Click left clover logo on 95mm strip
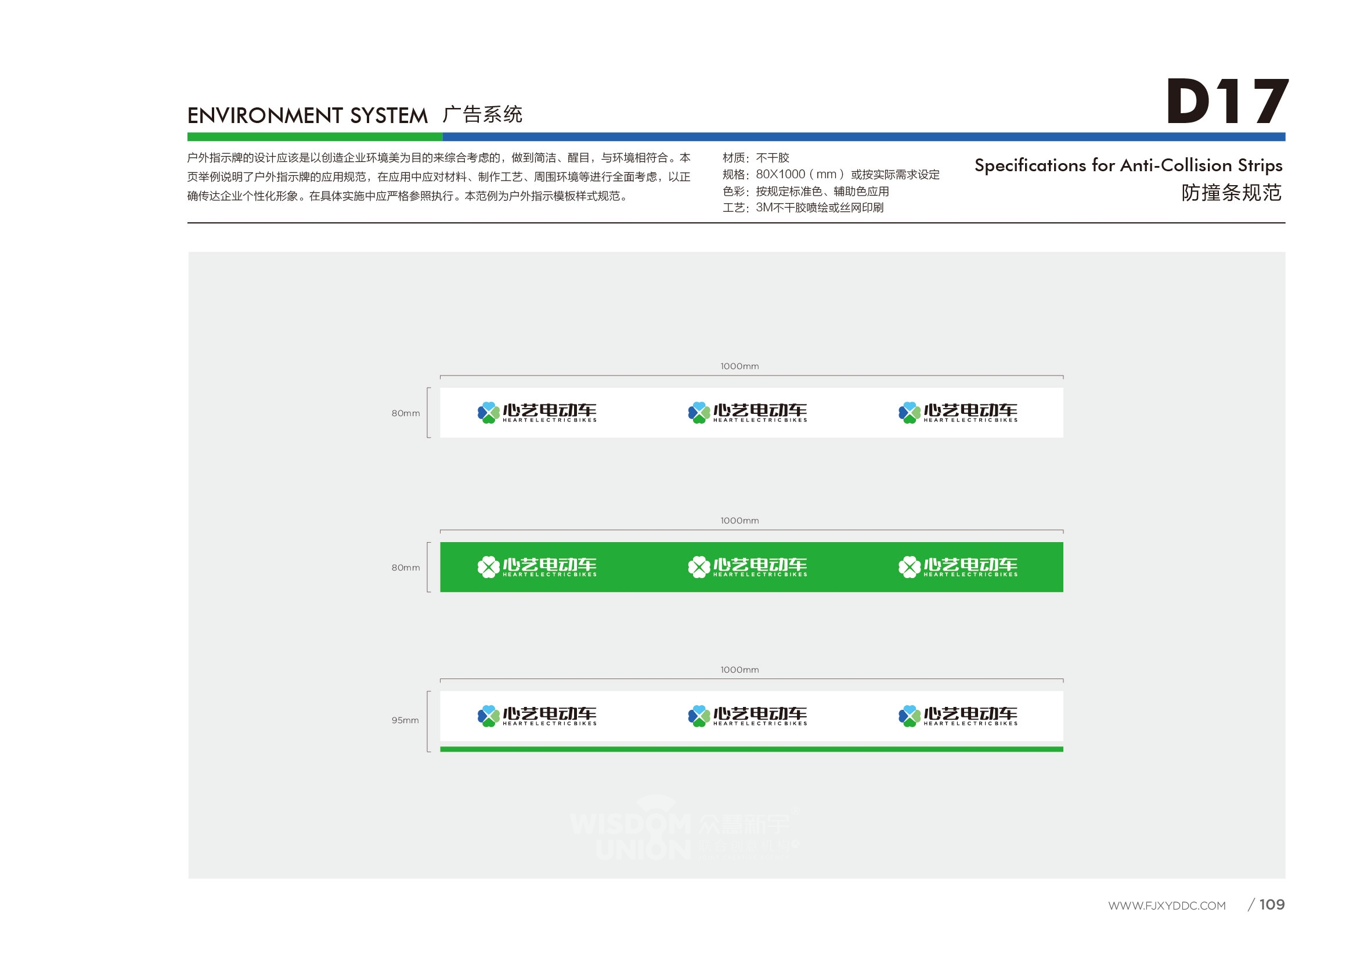 [489, 716]
